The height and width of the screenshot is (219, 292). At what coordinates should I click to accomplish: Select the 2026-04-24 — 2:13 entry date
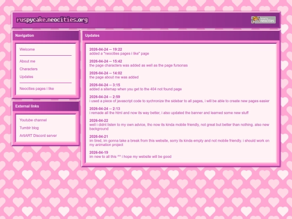pyautogui.click(x=105, y=109)
